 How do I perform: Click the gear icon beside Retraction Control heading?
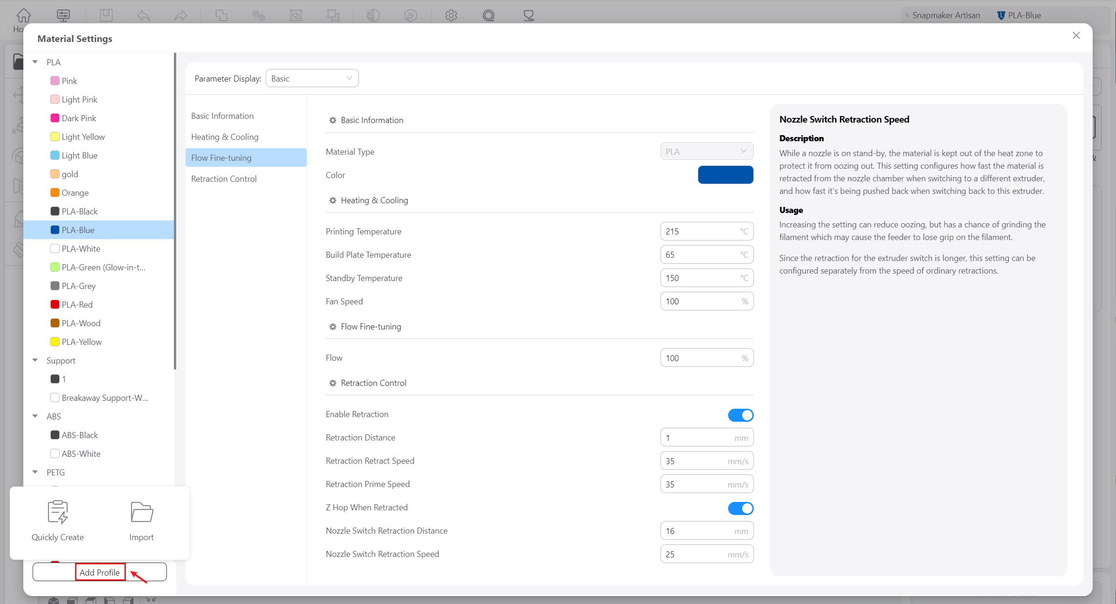click(333, 383)
